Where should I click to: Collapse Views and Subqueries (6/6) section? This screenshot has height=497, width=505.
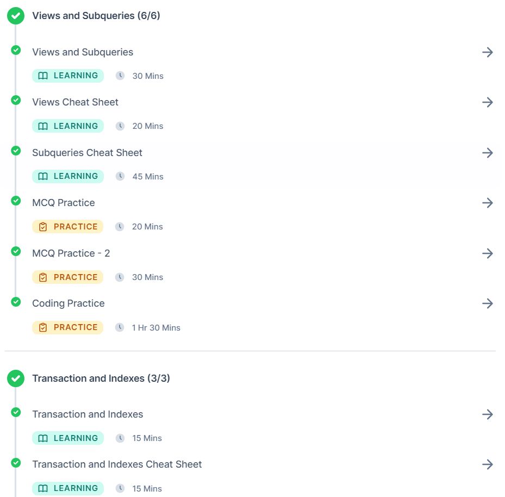[96, 15]
